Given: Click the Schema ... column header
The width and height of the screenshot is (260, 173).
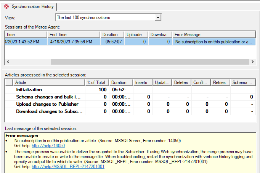Looking at the screenshot, I should coord(243,83).
